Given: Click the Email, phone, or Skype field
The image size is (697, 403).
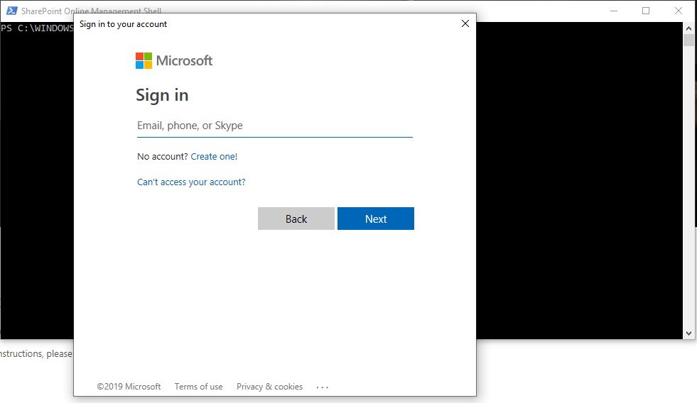Looking at the screenshot, I should click(x=275, y=126).
